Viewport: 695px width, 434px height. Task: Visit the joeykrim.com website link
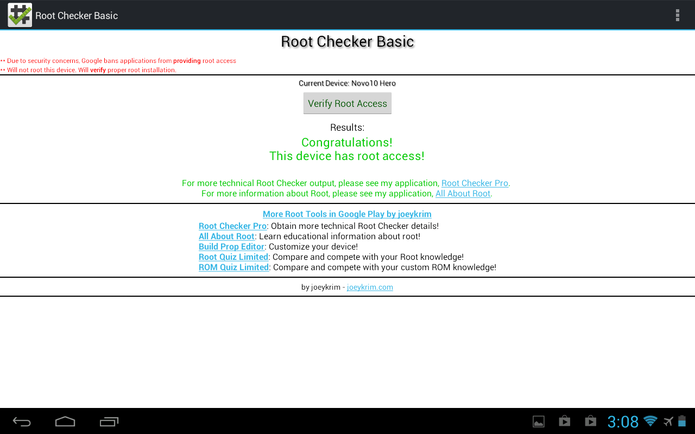pyautogui.click(x=370, y=288)
